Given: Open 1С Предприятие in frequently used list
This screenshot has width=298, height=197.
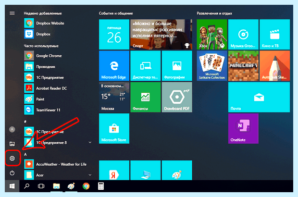Looking at the screenshot, I should [x=44, y=77].
